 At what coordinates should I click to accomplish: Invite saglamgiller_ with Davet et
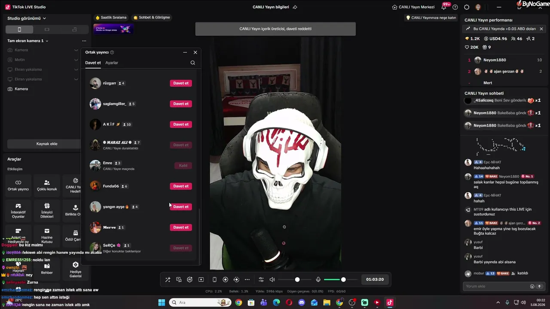pyautogui.click(x=181, y=104)
